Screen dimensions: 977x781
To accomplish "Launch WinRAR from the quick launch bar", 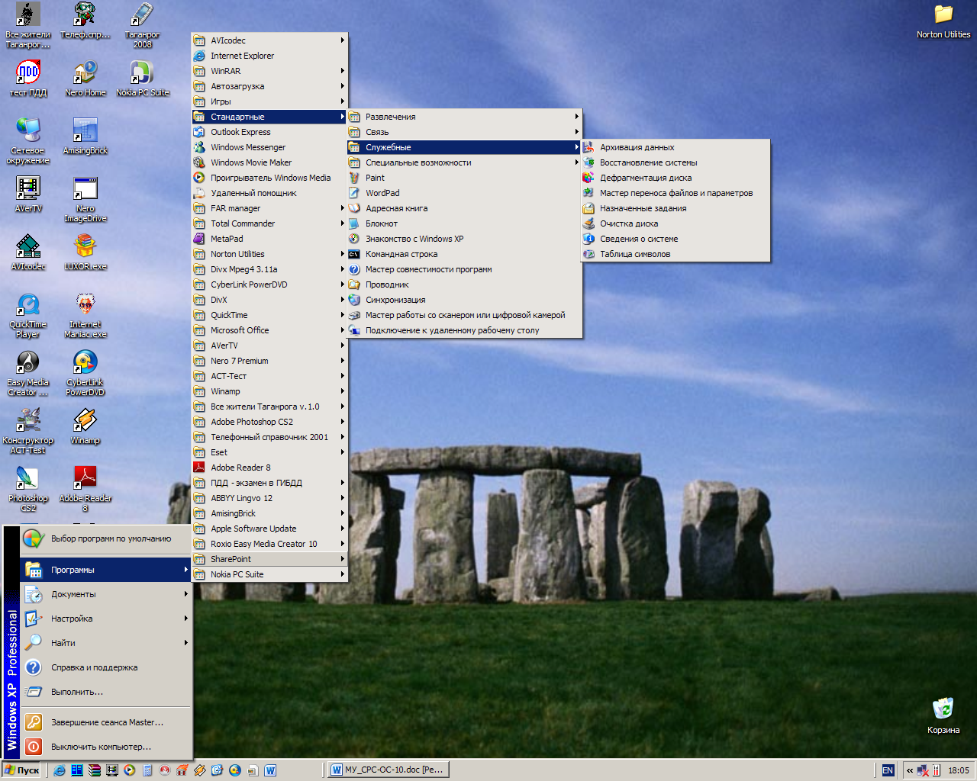I will pos(94,770).
